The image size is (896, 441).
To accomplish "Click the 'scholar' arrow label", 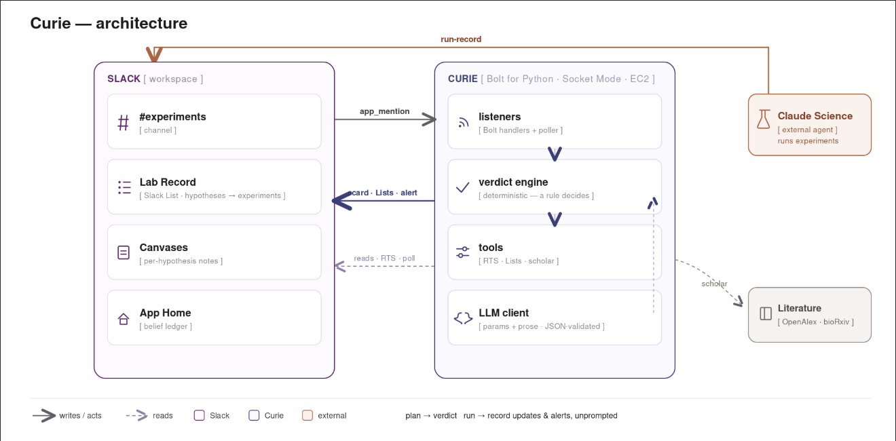I will [714, 284].
